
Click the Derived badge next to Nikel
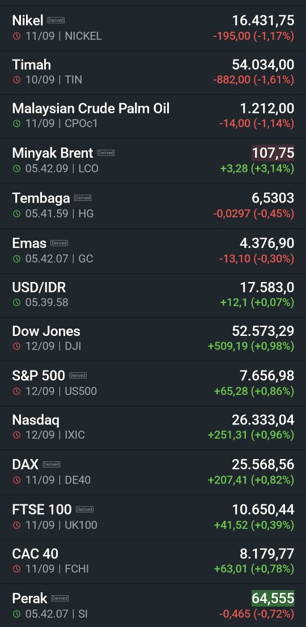coord(56,20)
